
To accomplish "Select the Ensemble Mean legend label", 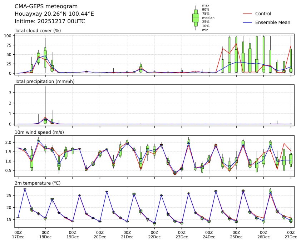I will [x=272, y=22].
